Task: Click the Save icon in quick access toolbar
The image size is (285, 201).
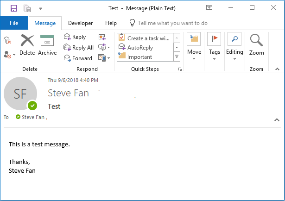Action: point(14,8)
